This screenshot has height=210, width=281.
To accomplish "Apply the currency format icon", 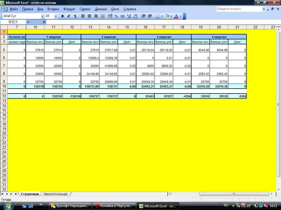I will click(110, 16).
